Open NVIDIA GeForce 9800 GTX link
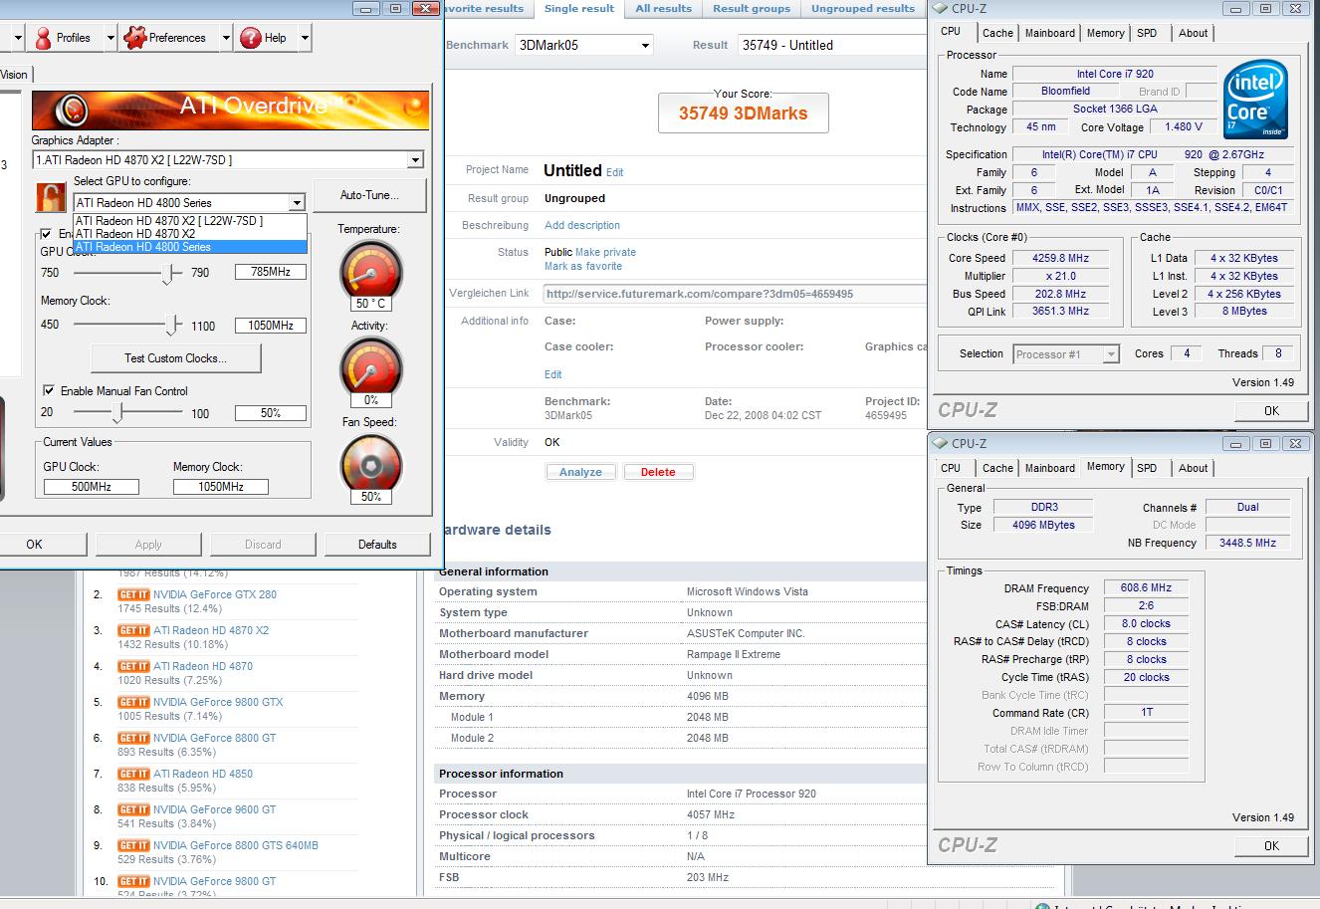This screenshot has height=909, width=1320. (x=218, y=702)
